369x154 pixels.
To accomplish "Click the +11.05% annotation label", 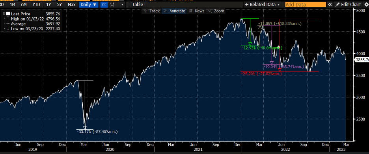I will pyautogui.click(x=280, y=24).
